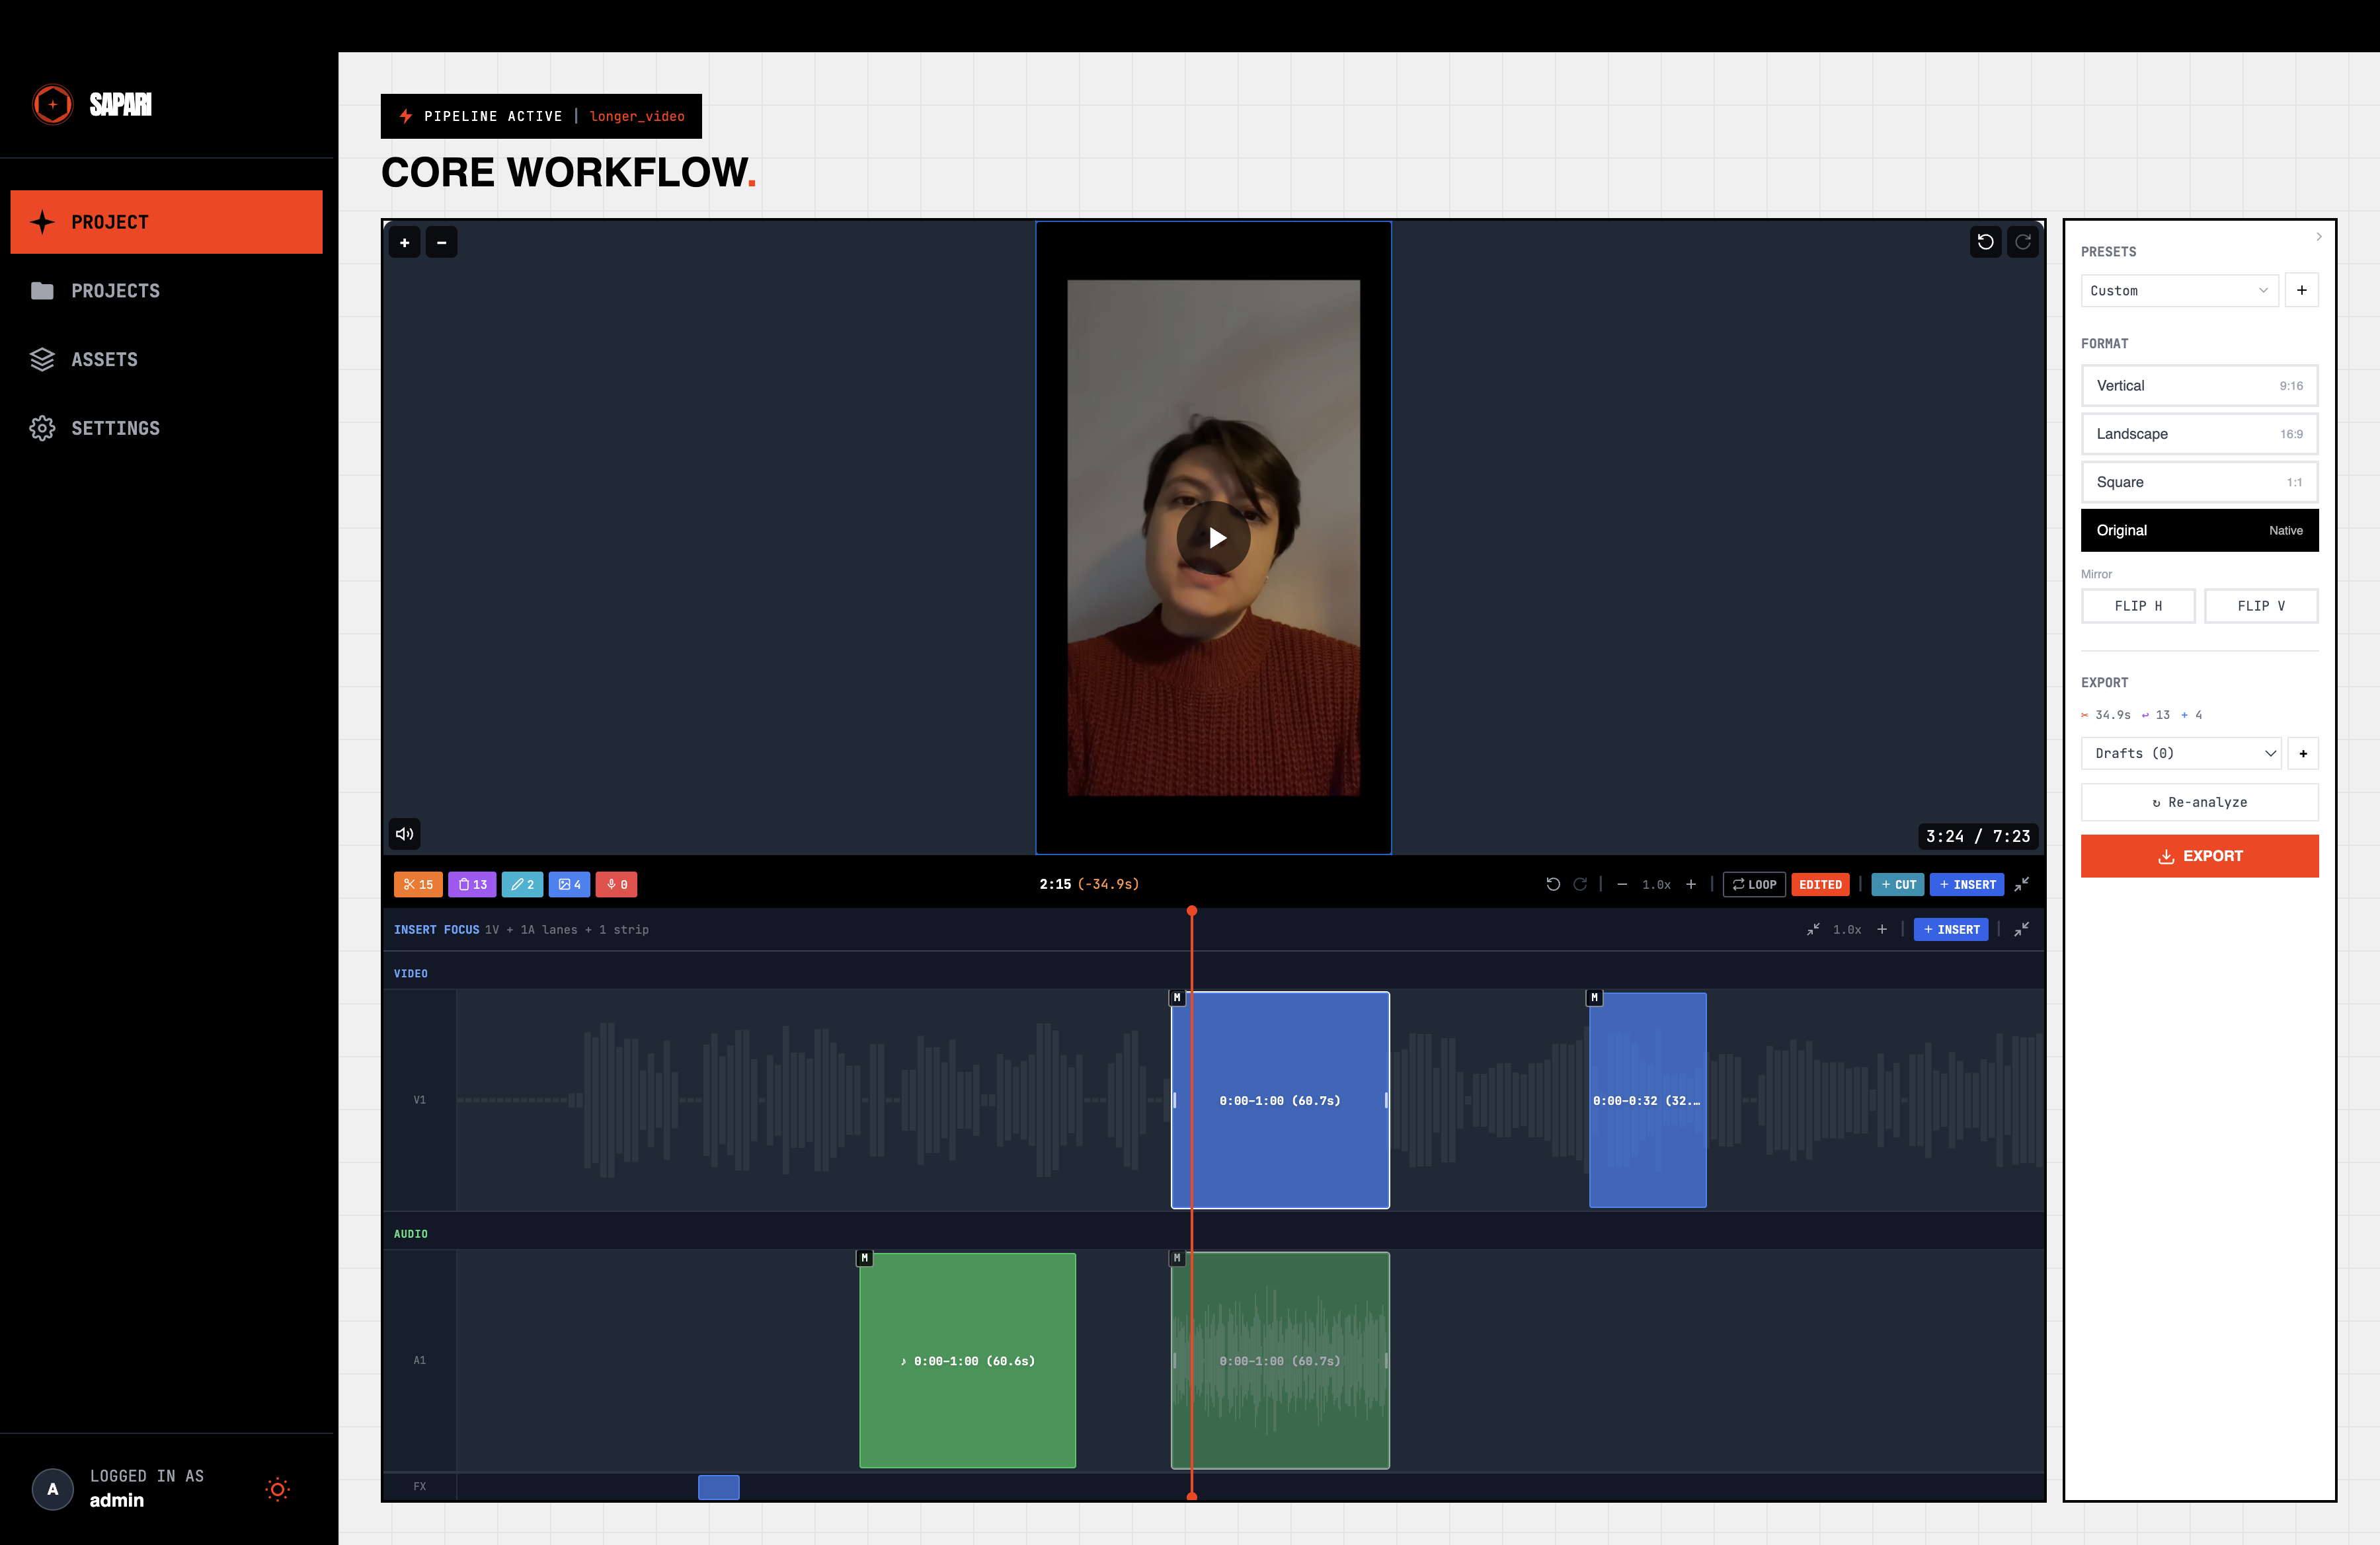Collapse the right panel with the chevron

coord(2319,237)
